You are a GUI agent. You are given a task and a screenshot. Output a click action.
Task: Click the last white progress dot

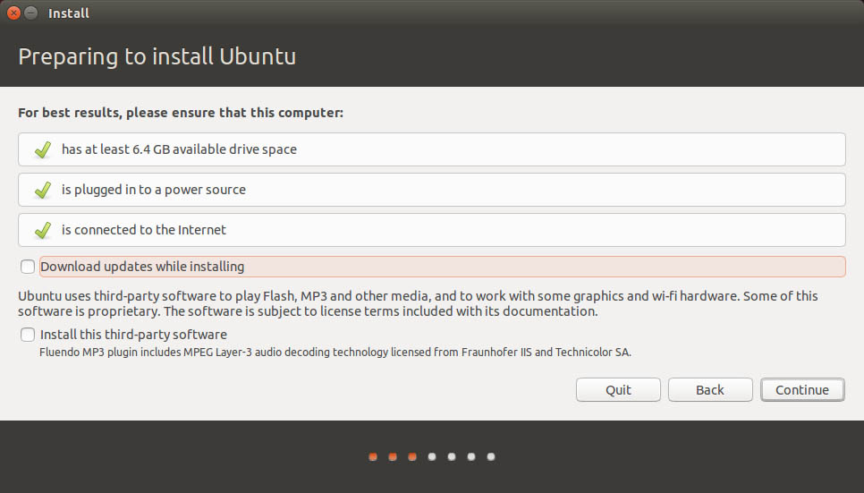[491, 456]
